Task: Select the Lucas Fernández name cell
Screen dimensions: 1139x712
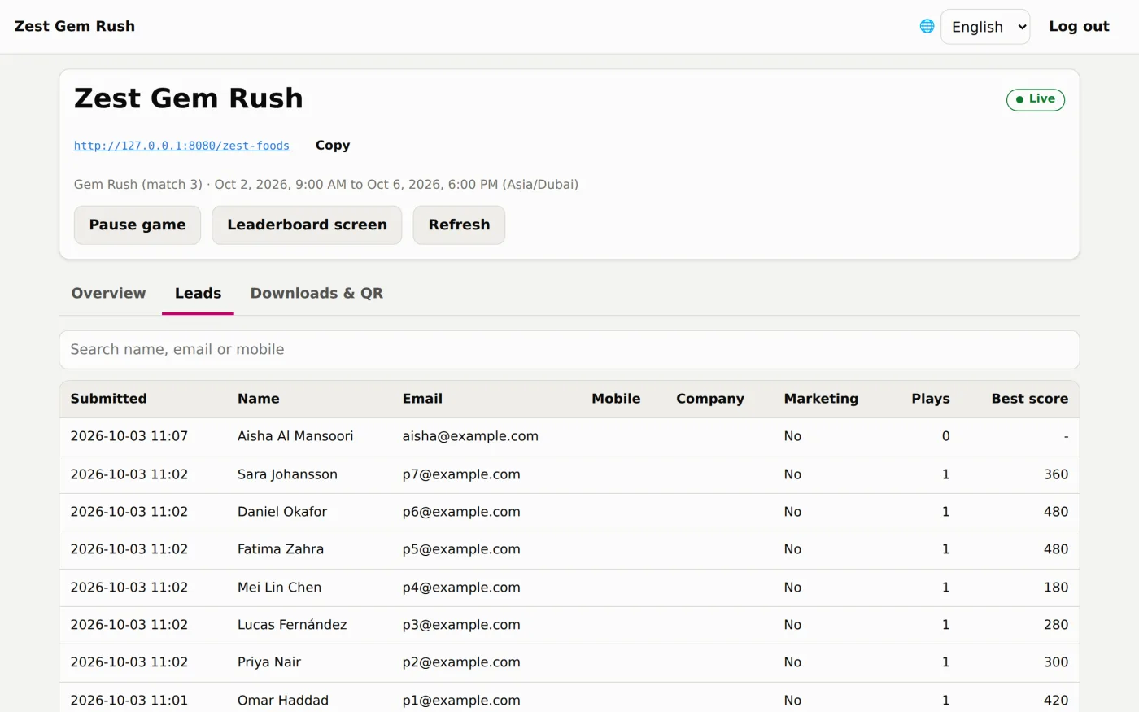Action: [292, 625]
